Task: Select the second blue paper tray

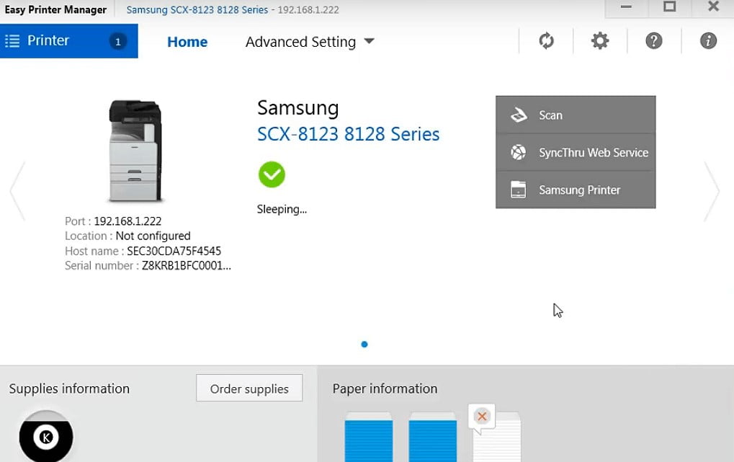Action: 432,437
